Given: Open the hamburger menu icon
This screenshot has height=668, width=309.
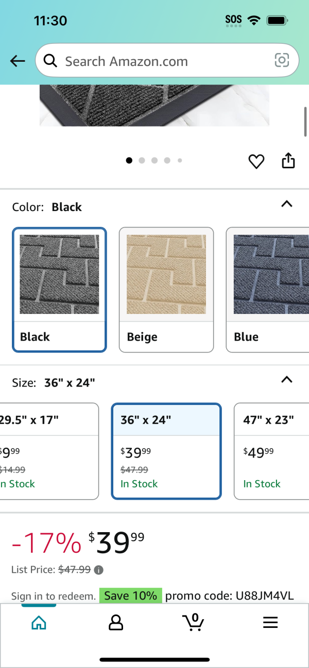Looking at the screenshot, I should click(x=270, y=623).
